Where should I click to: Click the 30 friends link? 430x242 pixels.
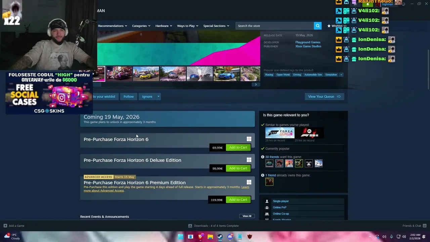tap(272, 157)
